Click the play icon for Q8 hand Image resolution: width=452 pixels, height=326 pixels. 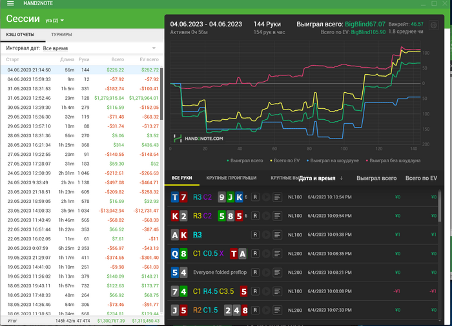coord(266,253)
